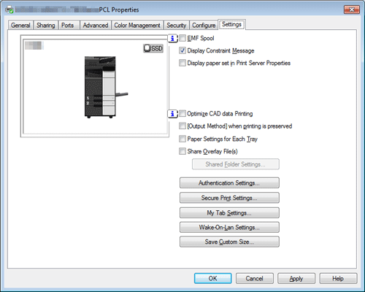
Task: Click the Secure Print Settings button
Action: click(229, 198)
